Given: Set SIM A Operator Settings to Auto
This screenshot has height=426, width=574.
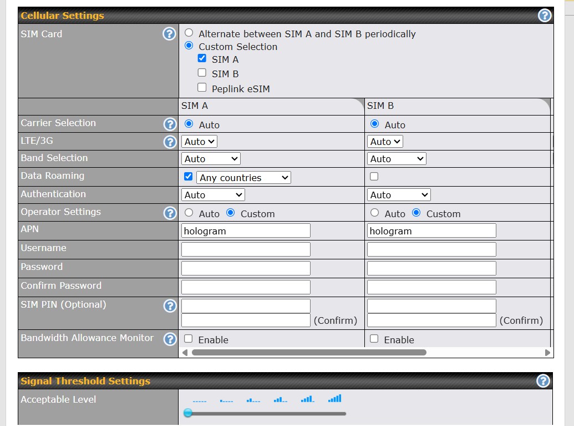Looking at the screenshot, I should [x=189, y=213].
